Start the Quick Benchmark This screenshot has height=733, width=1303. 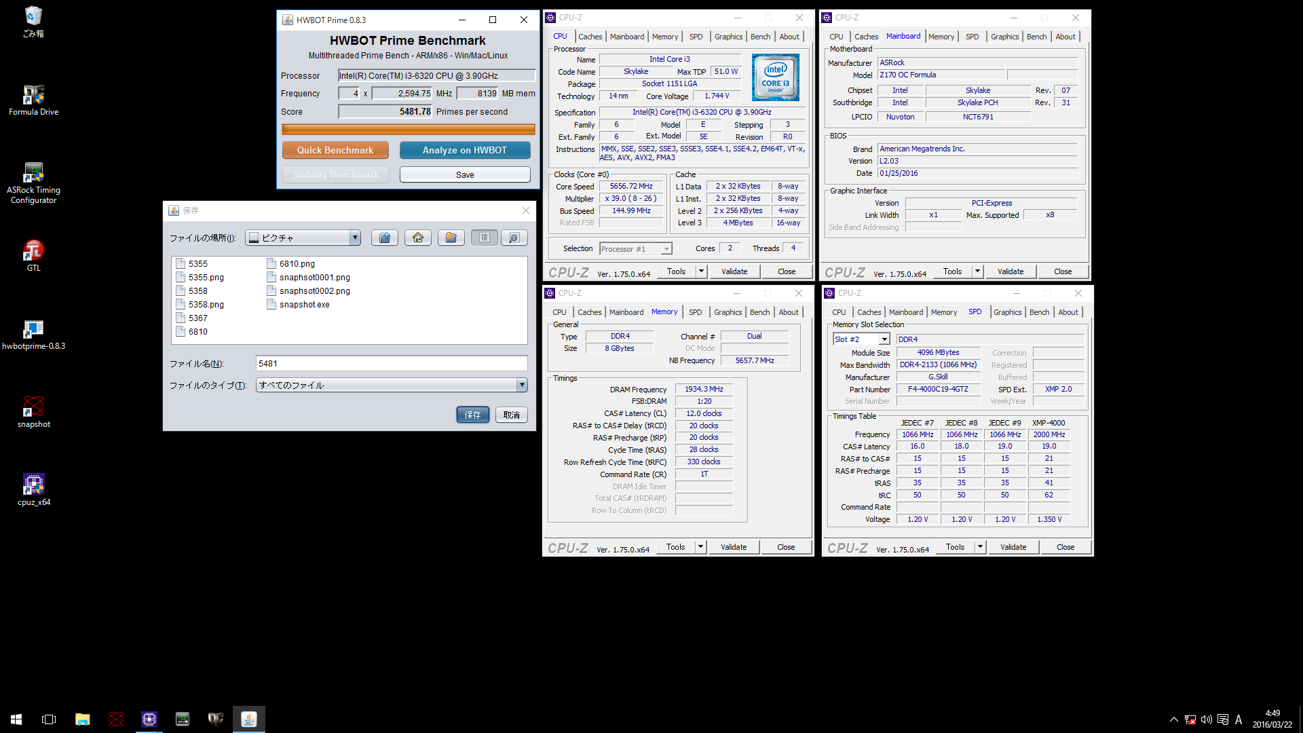[335, 150]
